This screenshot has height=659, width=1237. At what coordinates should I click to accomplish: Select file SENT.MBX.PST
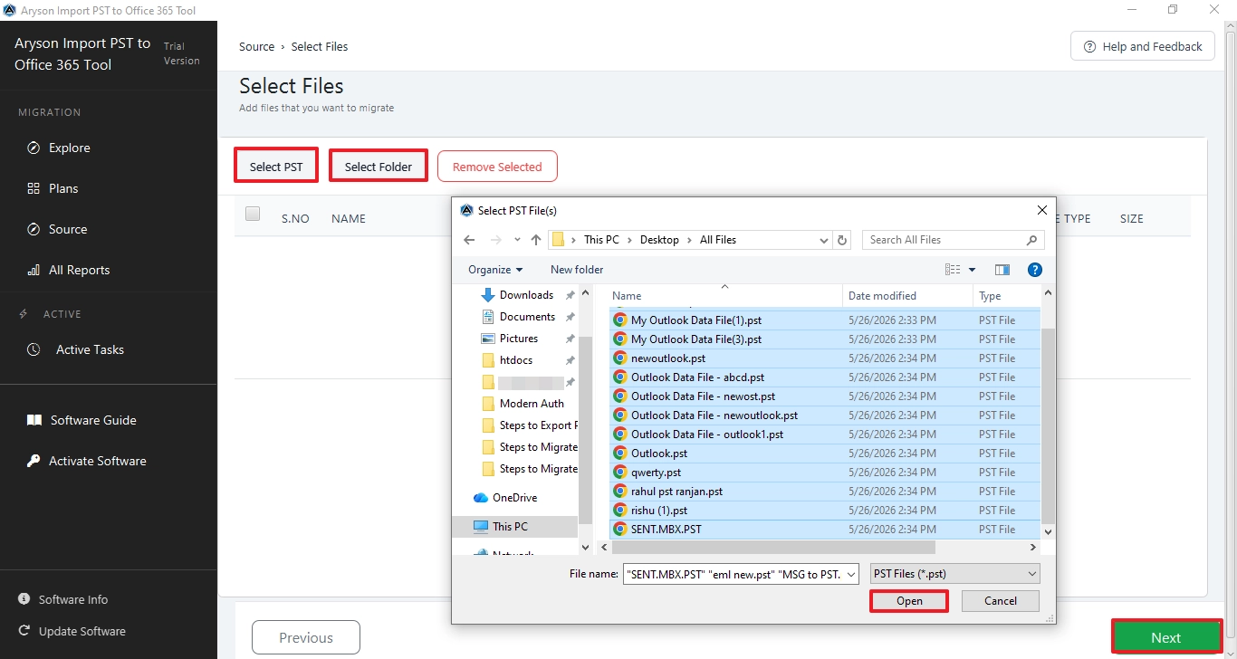(825, 530)
